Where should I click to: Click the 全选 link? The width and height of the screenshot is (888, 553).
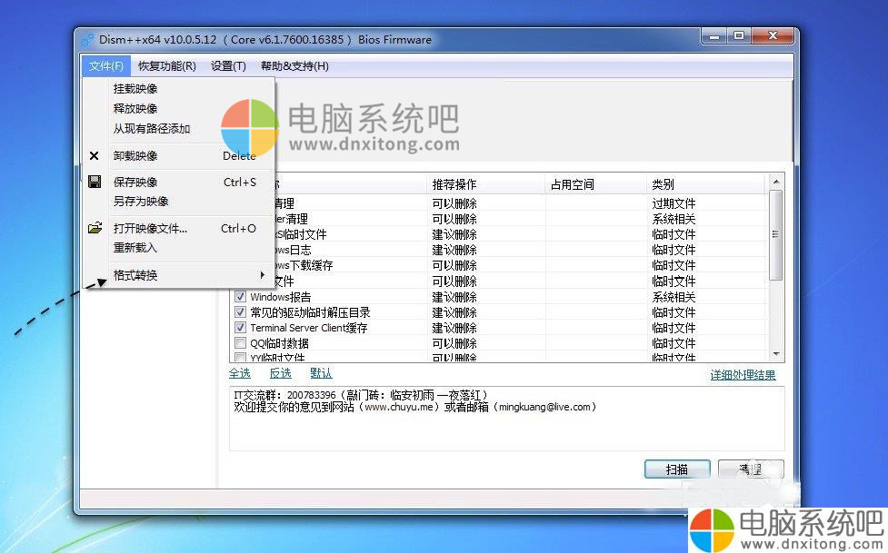pyautogui.click(x=240, y=373)
